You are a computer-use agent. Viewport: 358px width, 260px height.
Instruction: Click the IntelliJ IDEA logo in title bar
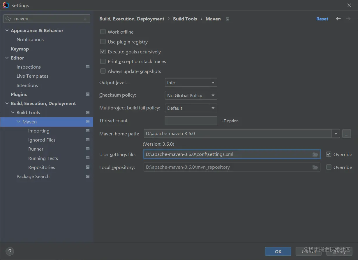tap(6, 5)
